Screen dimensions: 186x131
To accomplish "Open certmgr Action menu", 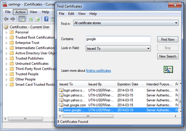I will [x=20, y=12].
